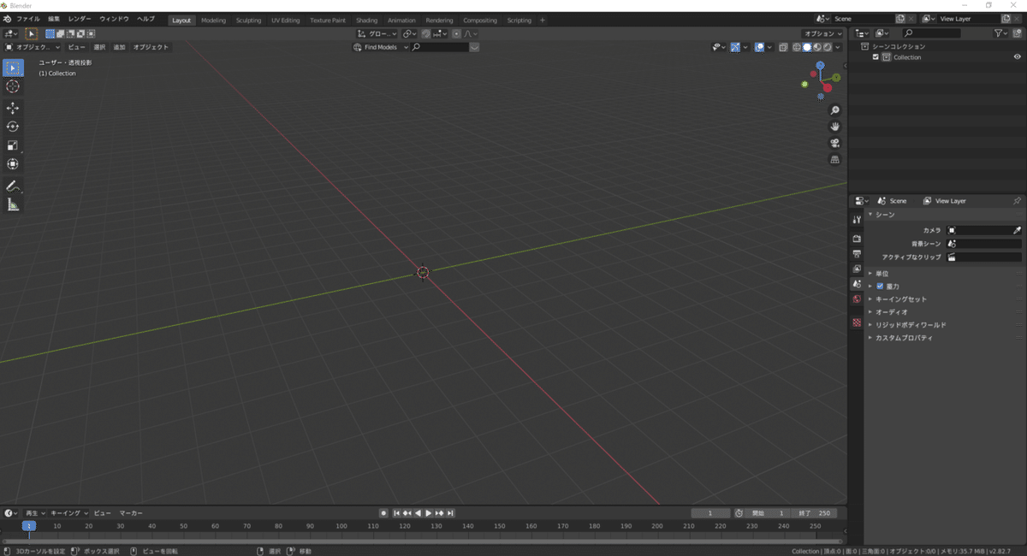The height and width of the screenshot is (556, 1027).
Task: Open the Find Models dropdown
Action: pyautogui.click(x=380, y=47)
